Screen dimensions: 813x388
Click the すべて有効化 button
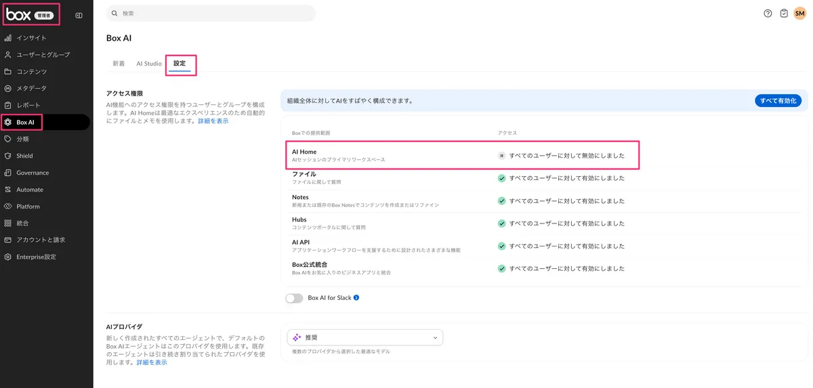coord(778,100)
